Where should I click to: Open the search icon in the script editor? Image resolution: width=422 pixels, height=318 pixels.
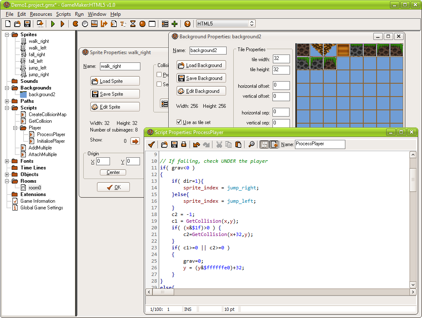[251, 144]
